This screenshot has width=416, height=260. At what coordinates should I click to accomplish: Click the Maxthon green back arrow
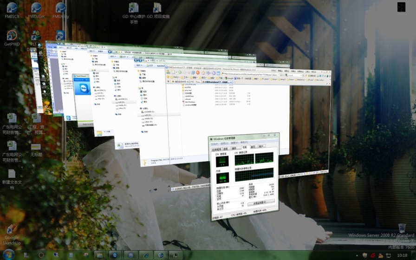(180, 72)
